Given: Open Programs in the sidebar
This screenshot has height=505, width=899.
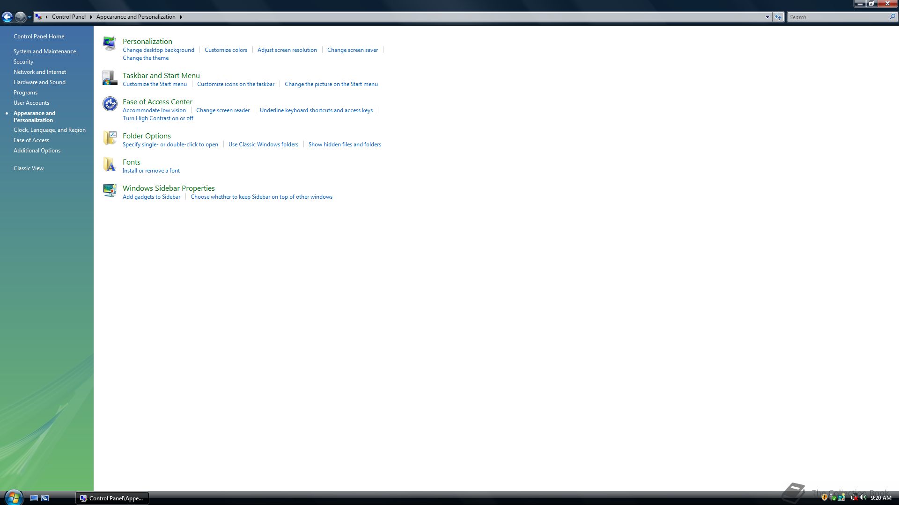Looking at the screenshot, I should [25, 93].
